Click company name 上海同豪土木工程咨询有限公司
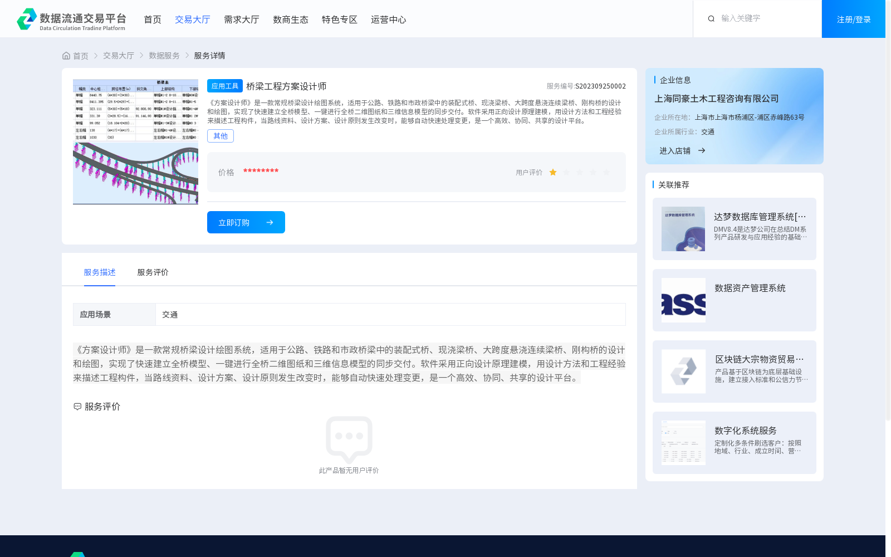Image resolution: width=891 pixels, height=557 pixels. click(x=717, y=99)
